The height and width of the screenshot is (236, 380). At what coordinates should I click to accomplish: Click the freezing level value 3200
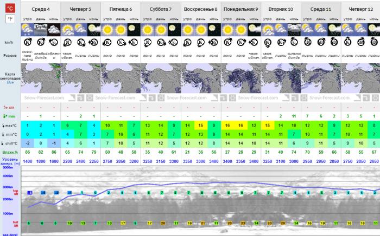[134, 161]
